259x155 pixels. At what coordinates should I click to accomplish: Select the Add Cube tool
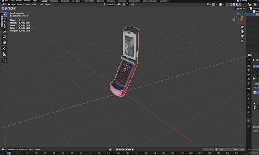[x=5, y=60]
